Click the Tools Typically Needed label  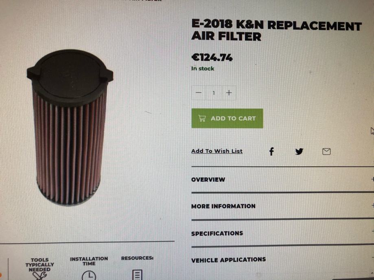pos(39,265)
